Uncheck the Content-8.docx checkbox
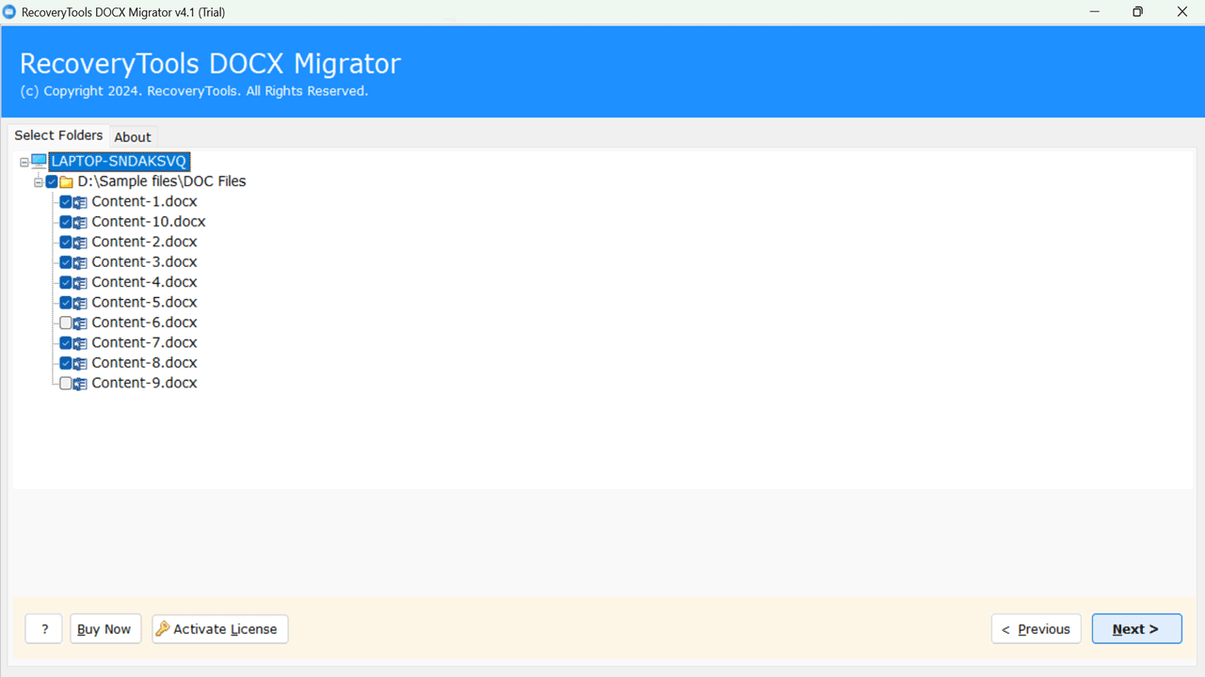1205x677 pixels. tap(66, 363)
